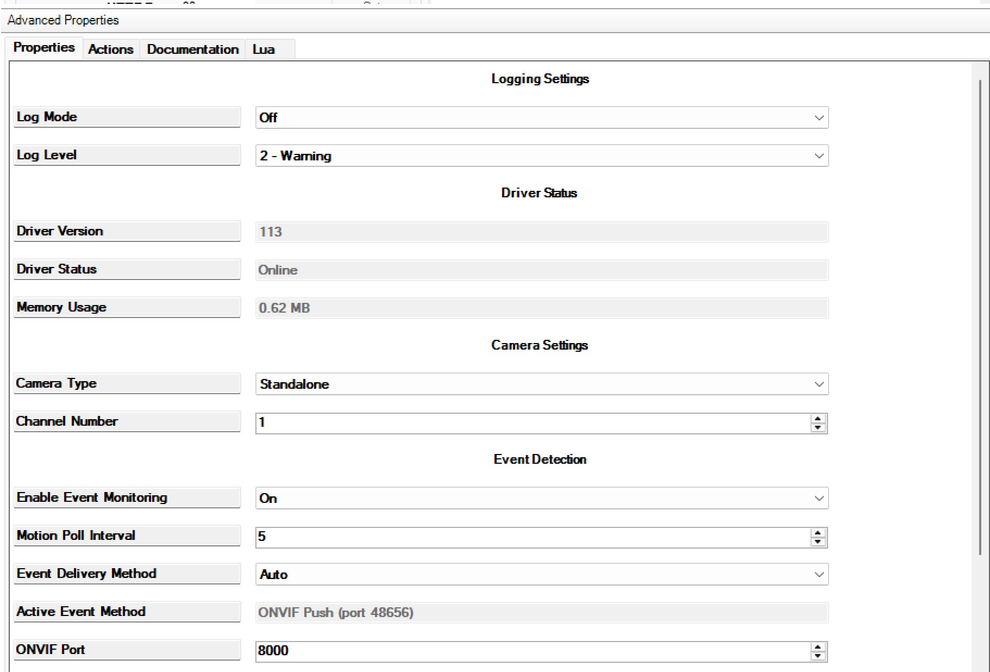Expand the Camera Type dropdown
This screenshot has height=672, width=990.
pos(818,384)
